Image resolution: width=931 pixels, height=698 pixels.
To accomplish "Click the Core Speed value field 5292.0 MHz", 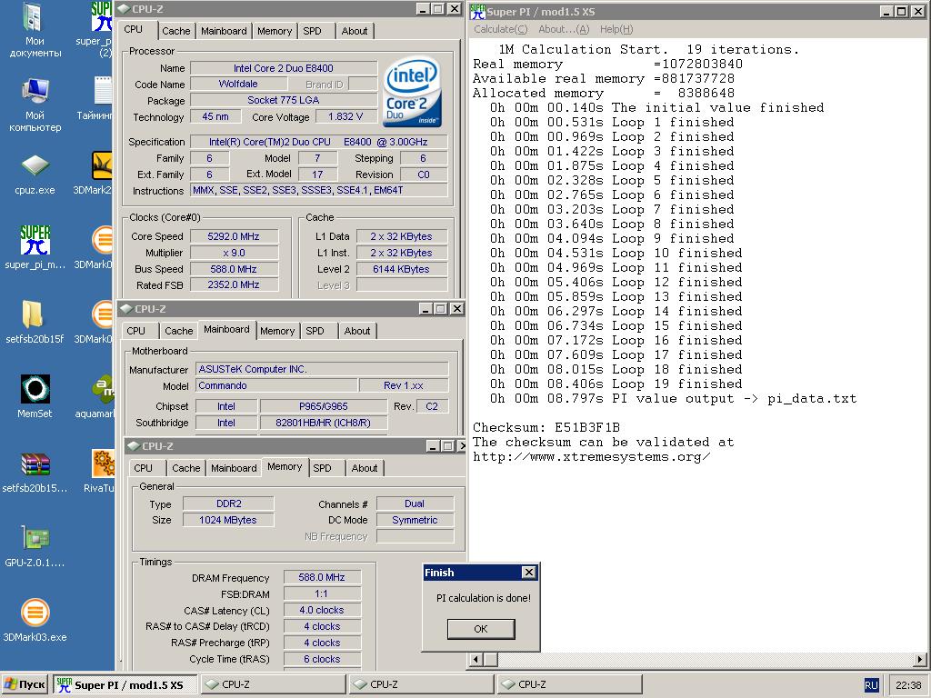I will pos(234,236).
